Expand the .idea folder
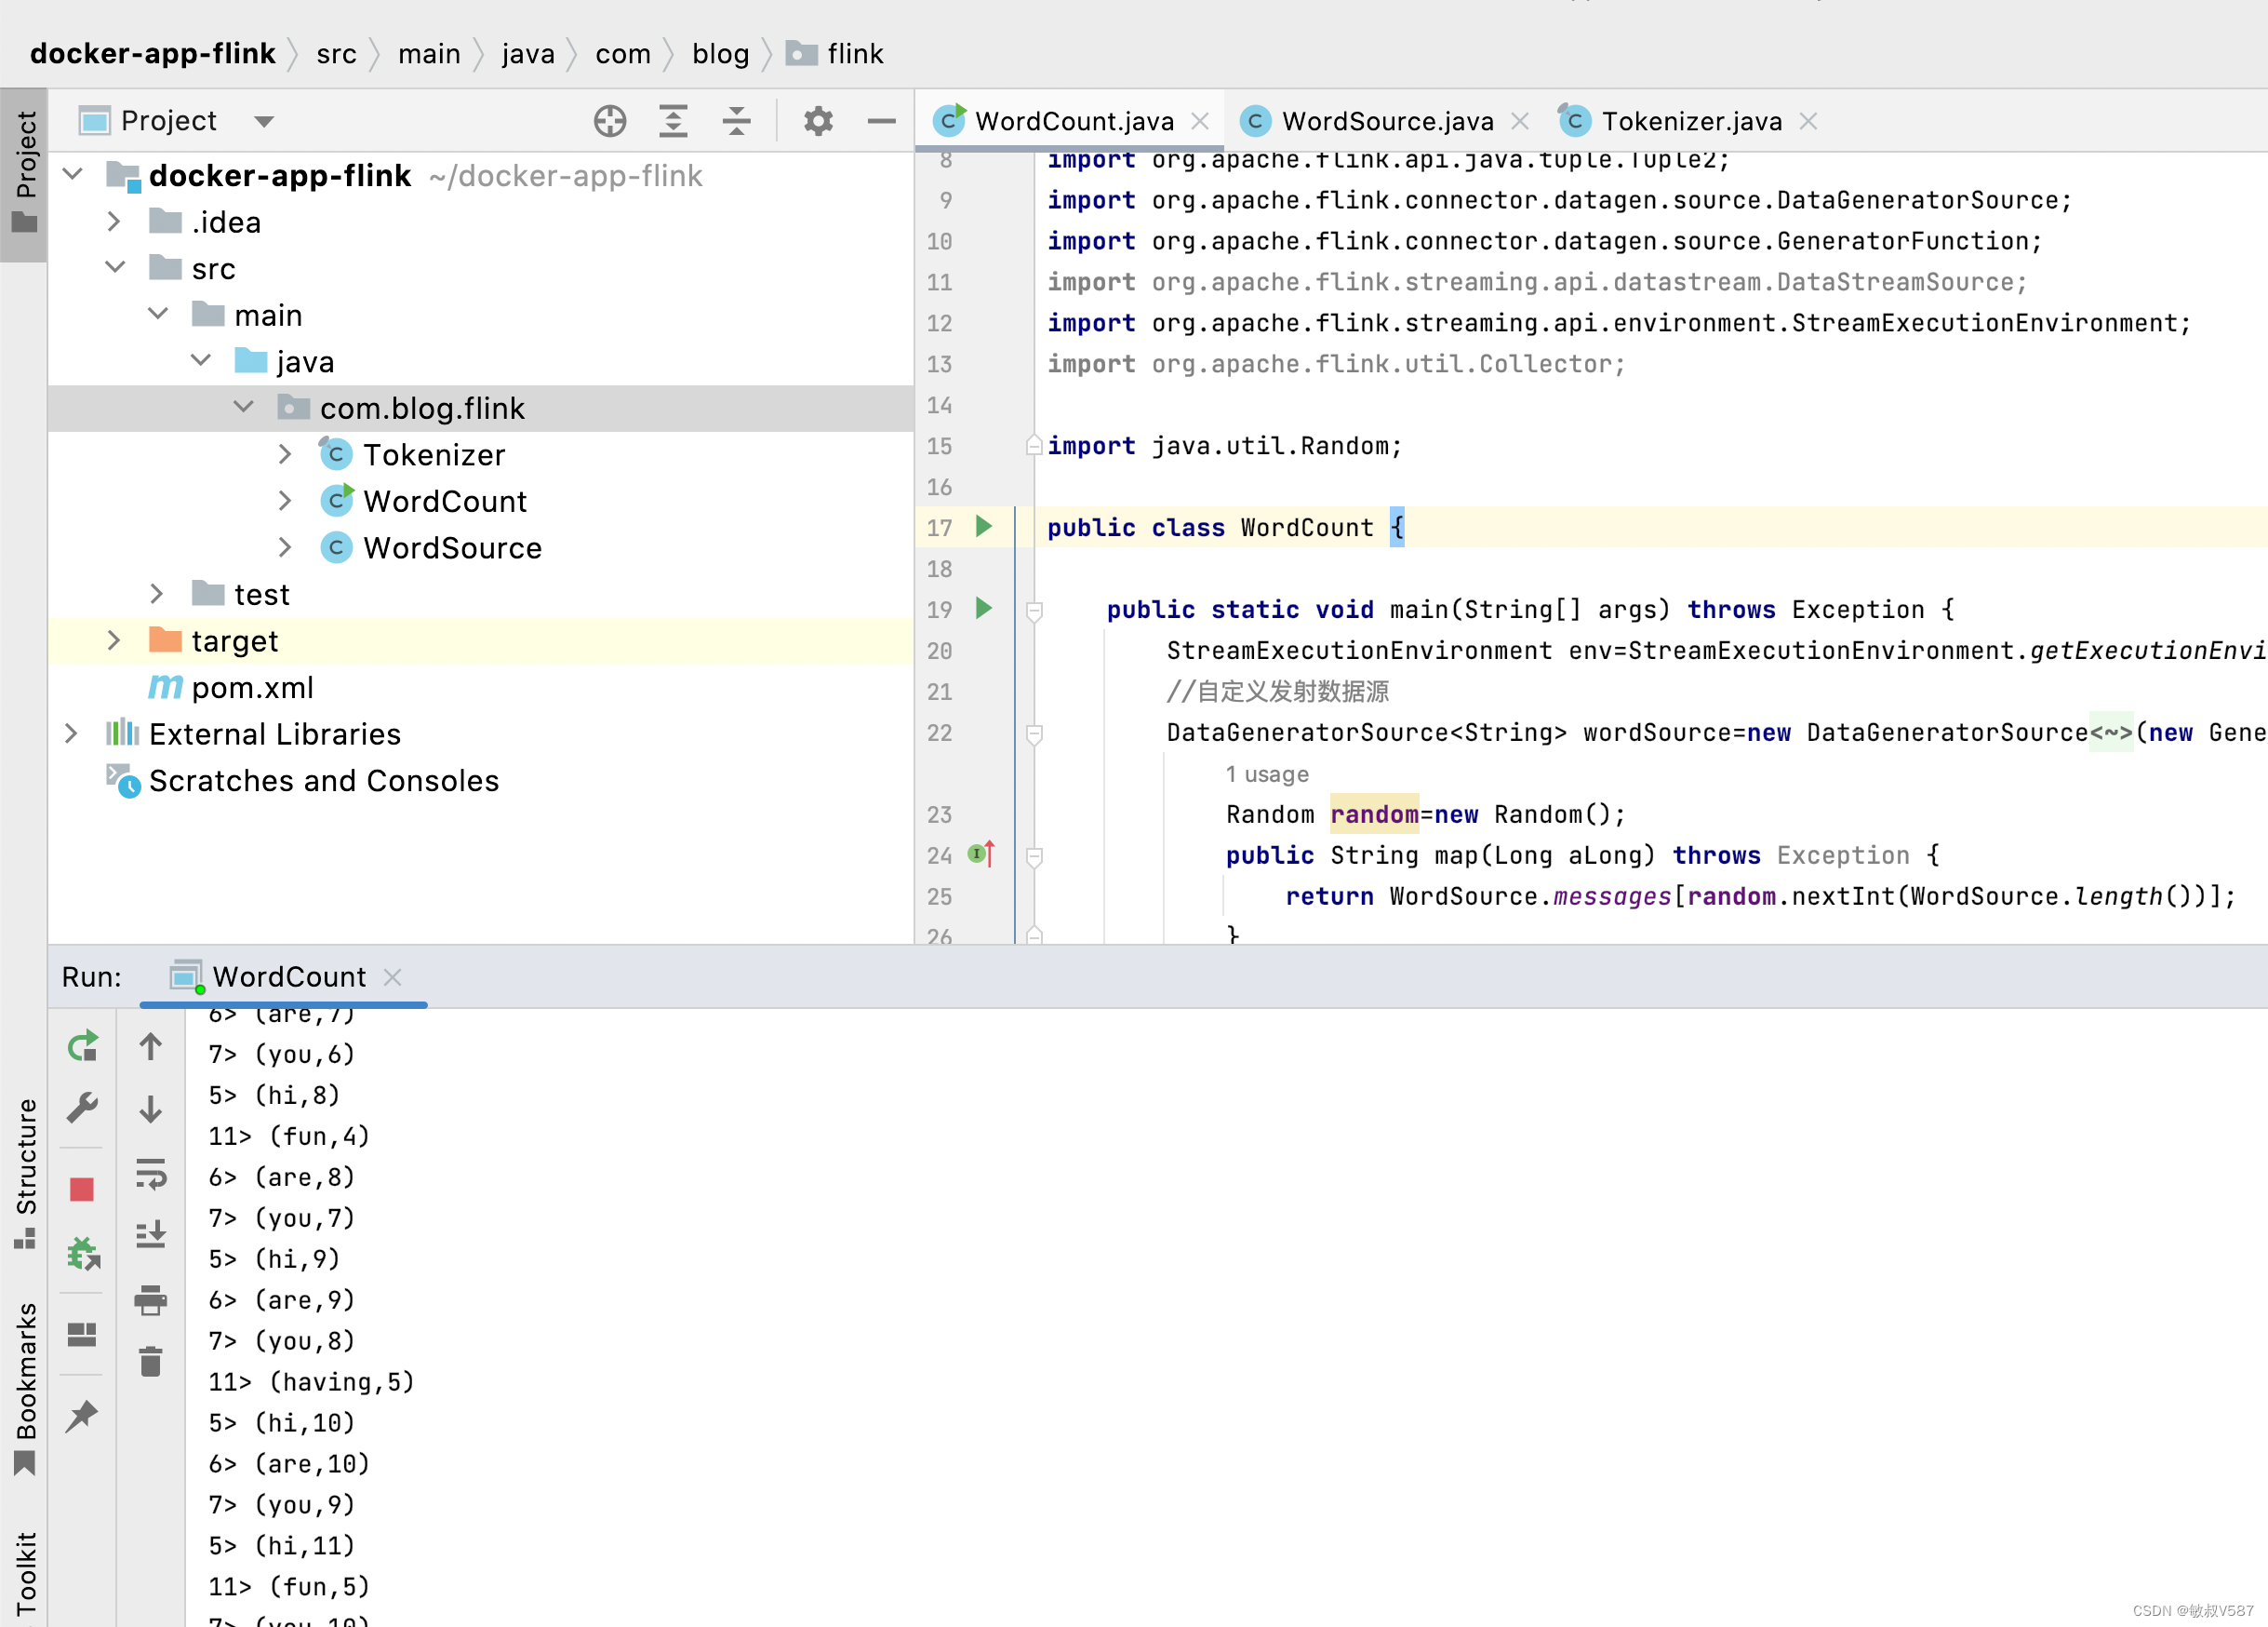This screenshot has height=1627, width=2268. [114, 222]
